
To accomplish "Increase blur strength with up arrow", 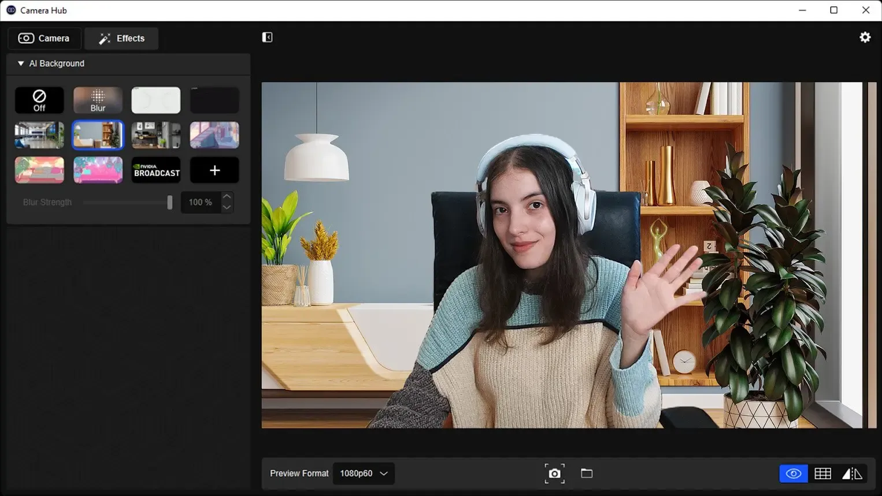I will pyautogui.click(x=227, y=197).
